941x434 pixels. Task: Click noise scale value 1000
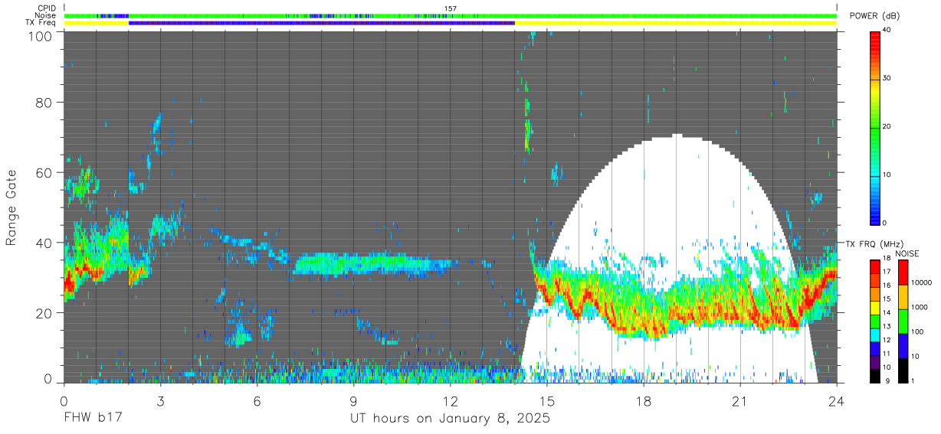pyautogui.click(x=918, y=307)
